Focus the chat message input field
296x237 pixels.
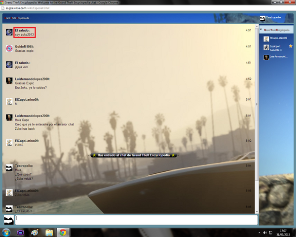pyautogui.click(x=136, y=220)
